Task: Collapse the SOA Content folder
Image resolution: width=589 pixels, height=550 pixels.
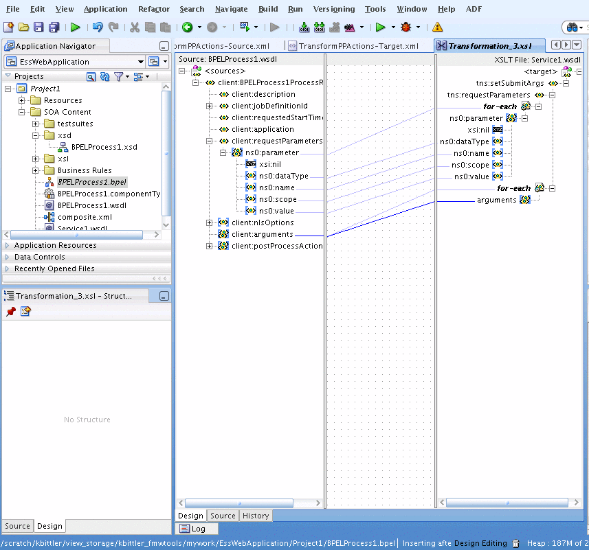Action: pyautogui.click(x=22, y=112)
